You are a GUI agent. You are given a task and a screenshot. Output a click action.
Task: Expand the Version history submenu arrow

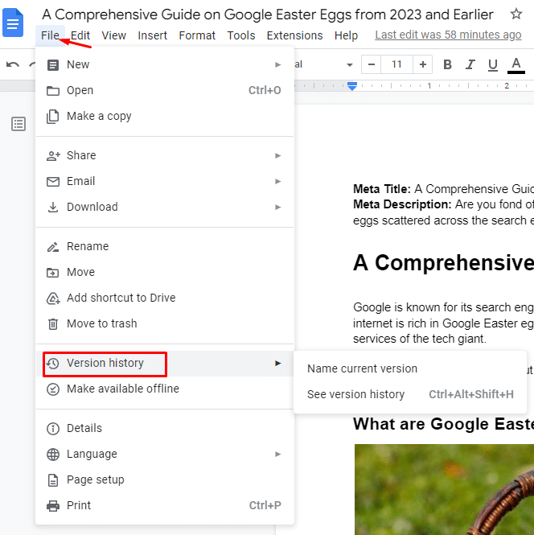278,364
